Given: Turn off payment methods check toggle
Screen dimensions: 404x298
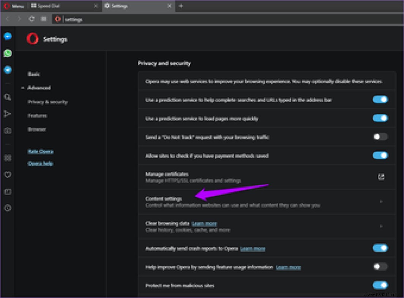Looking at the screenshot, I should [380, 155].
